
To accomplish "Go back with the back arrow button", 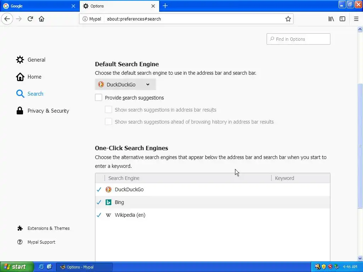I will 7,19.
